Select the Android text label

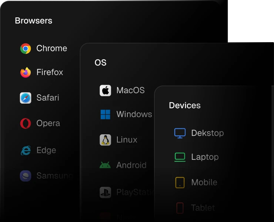[x=131, y=165]
